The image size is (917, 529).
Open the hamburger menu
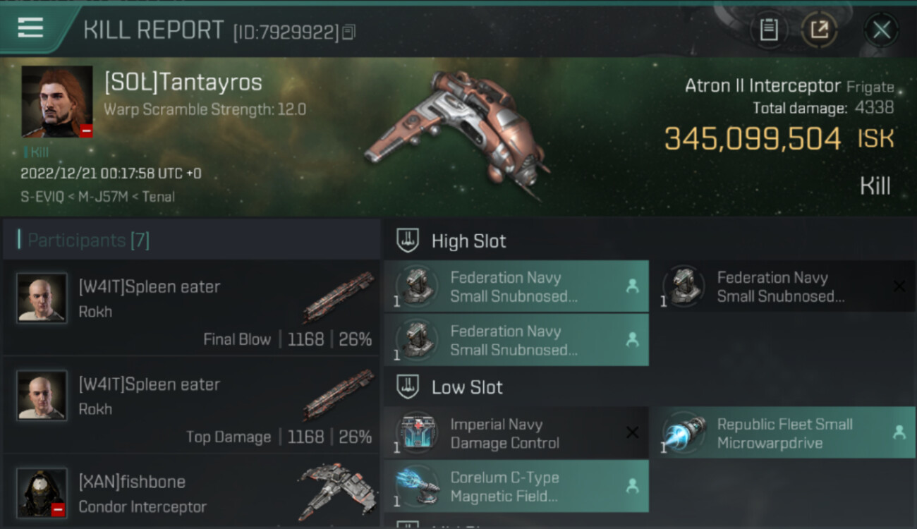click(x=30, y=28)
